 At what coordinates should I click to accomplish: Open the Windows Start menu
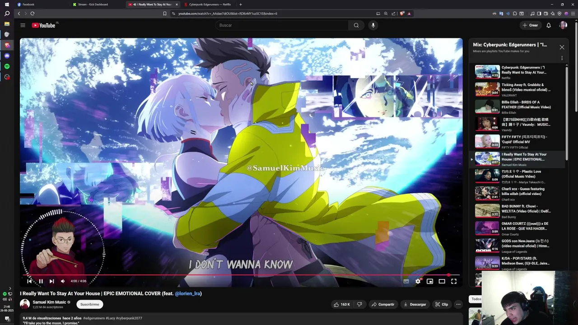pos(7,5)
